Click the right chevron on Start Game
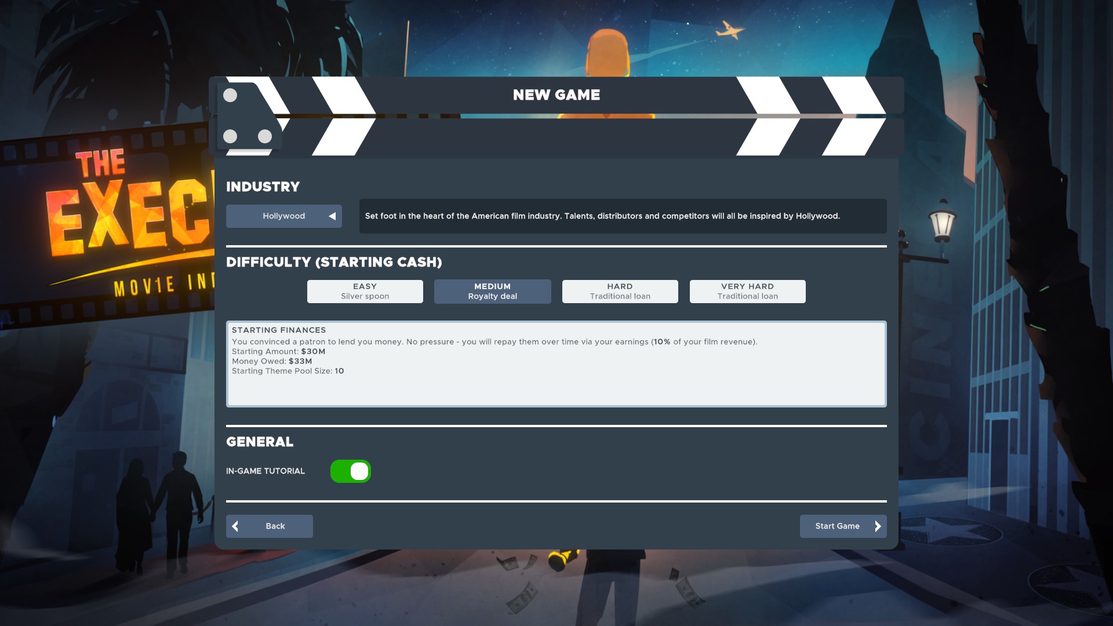1113x626 pixels. coord(878,526)
